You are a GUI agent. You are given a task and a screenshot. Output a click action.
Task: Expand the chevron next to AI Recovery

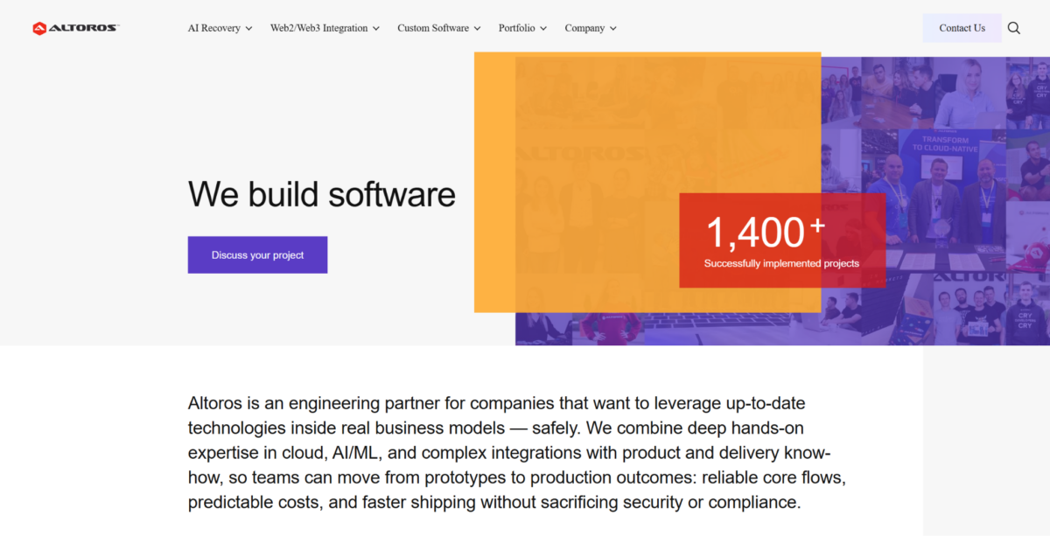pyautogui.click(x=248, y=28)
